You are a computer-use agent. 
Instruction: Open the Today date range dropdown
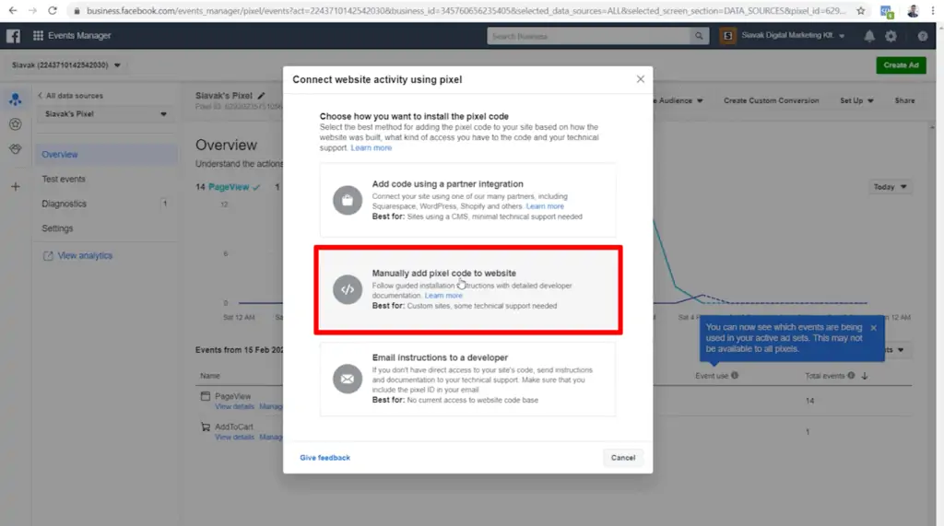pyautogui.click(x=890, y=187)
